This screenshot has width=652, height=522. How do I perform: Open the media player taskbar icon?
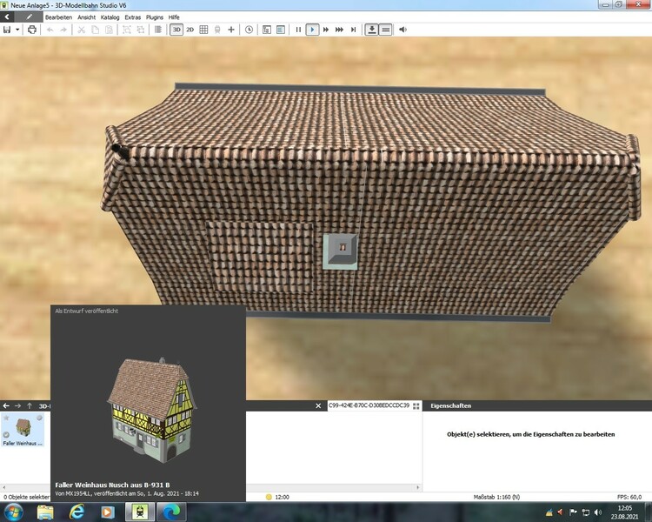click(107, 512)
